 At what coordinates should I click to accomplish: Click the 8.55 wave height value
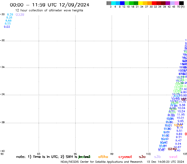pos(8,23)
